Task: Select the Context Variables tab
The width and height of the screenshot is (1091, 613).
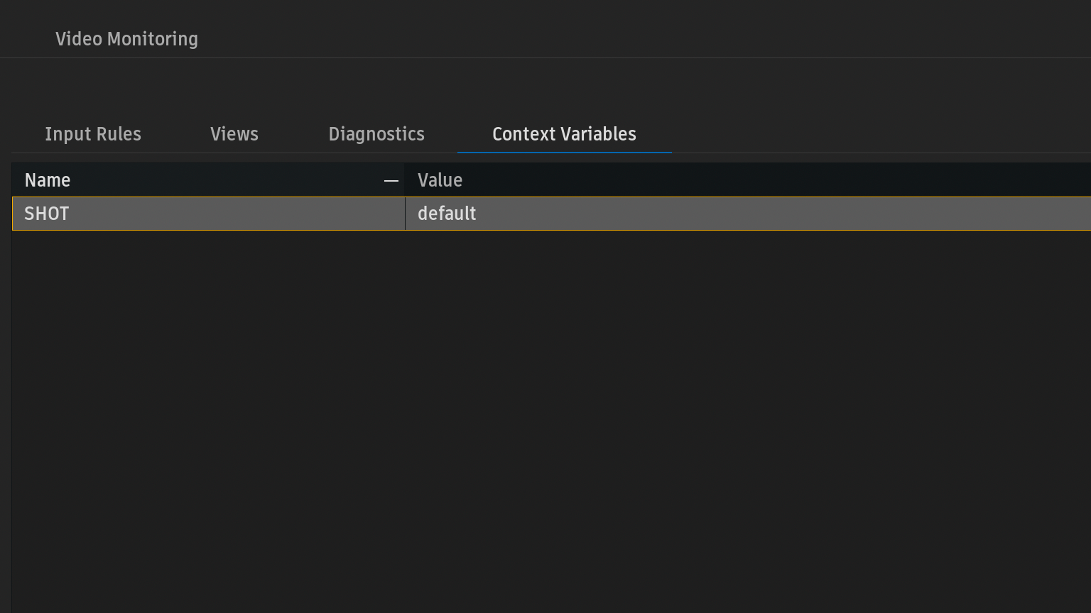Action: click(564, 134)
